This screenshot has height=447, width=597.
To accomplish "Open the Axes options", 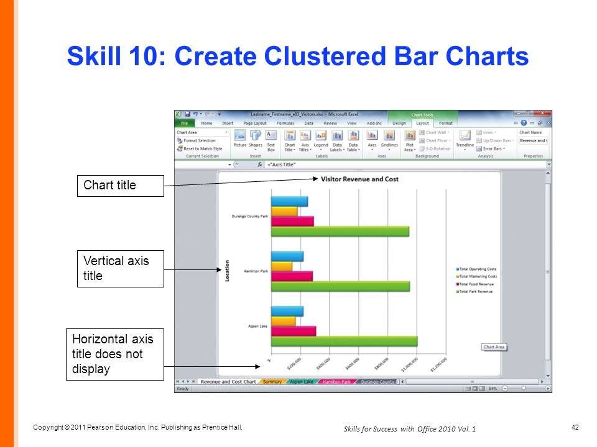I will click(372, 140).
